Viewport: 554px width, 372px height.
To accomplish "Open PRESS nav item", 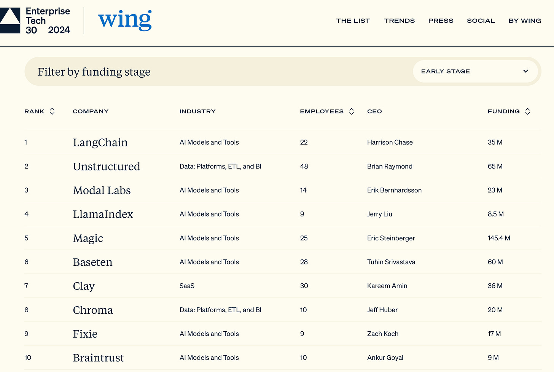I will (x=441, y=21).
